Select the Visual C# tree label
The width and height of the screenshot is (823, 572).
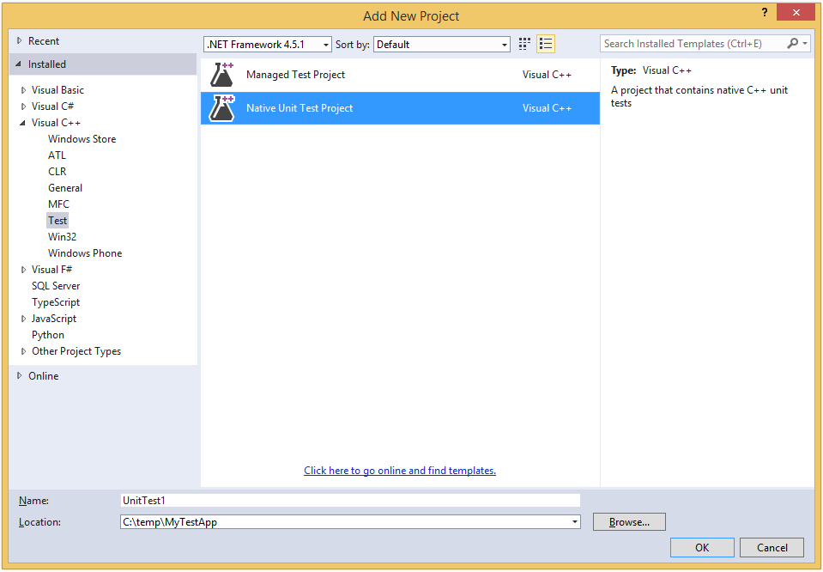(x=52, y=106)
